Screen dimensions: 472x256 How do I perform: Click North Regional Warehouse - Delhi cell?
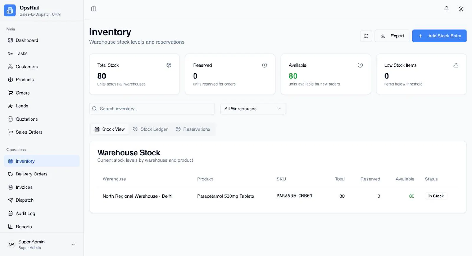[137, 196]
